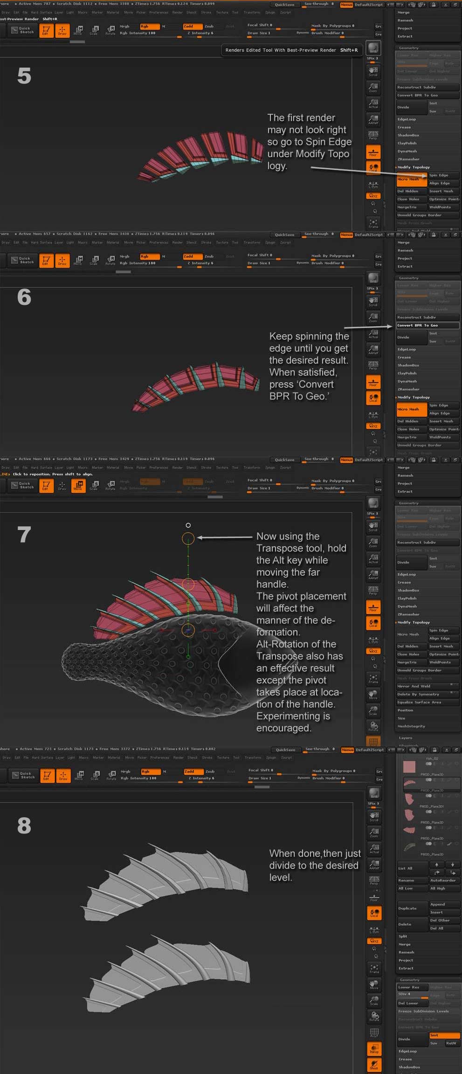Click the Ghost icon in the step 8 panel
Viewport: 462px width, 1074px height.
click(x=374, y=1065)
